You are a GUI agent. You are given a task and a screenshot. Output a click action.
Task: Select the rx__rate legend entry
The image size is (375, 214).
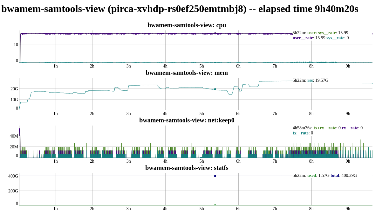[x=350, y=128]
